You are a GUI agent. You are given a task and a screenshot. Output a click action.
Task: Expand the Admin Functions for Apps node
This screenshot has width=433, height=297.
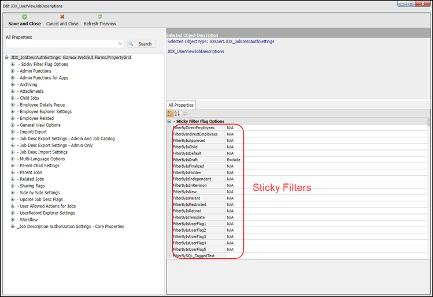tap(13, 78)
